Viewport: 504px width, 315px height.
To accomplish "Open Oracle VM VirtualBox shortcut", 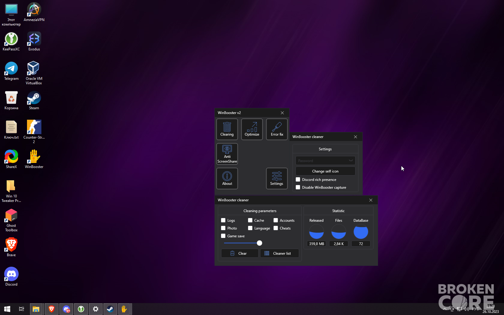I will tap(34, 73).
